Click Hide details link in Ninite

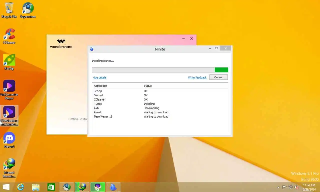[x=99, y=77]
